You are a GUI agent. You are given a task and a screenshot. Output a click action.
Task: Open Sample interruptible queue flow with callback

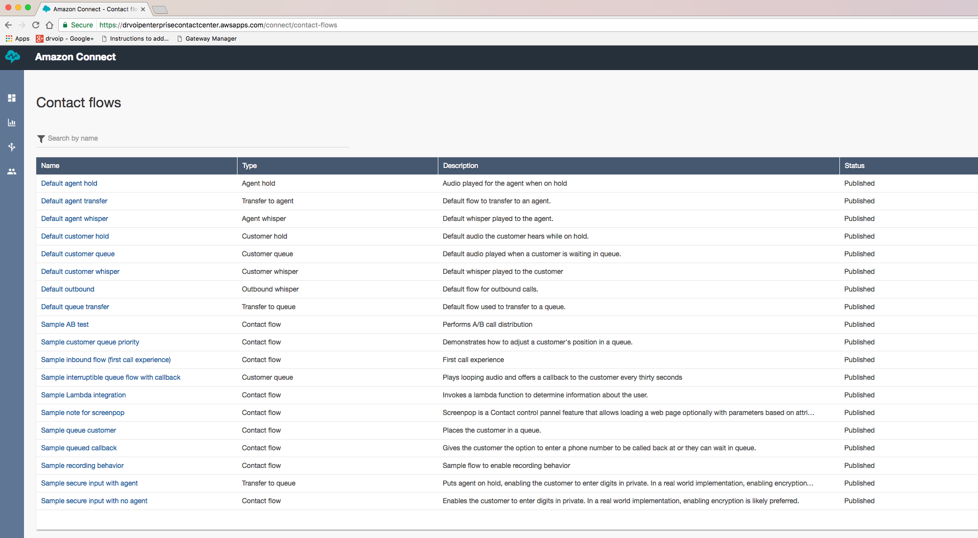coord(111,377)
